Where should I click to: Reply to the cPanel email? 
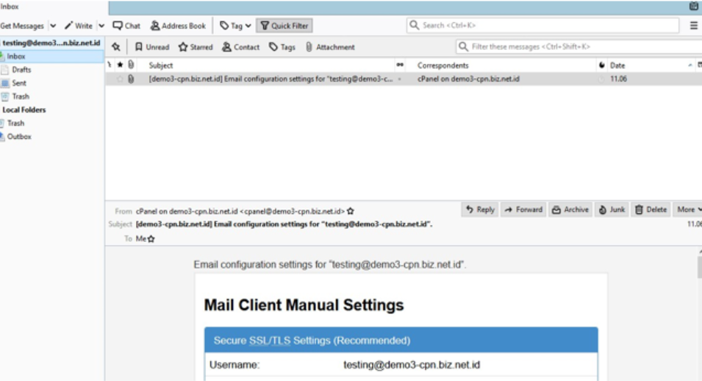click(x=480, y=210)
